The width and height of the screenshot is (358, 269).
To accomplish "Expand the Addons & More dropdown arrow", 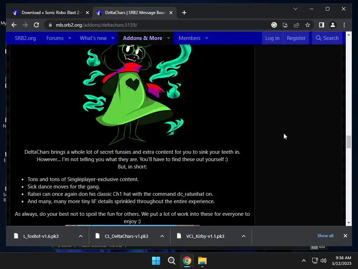I will point(169,38).
